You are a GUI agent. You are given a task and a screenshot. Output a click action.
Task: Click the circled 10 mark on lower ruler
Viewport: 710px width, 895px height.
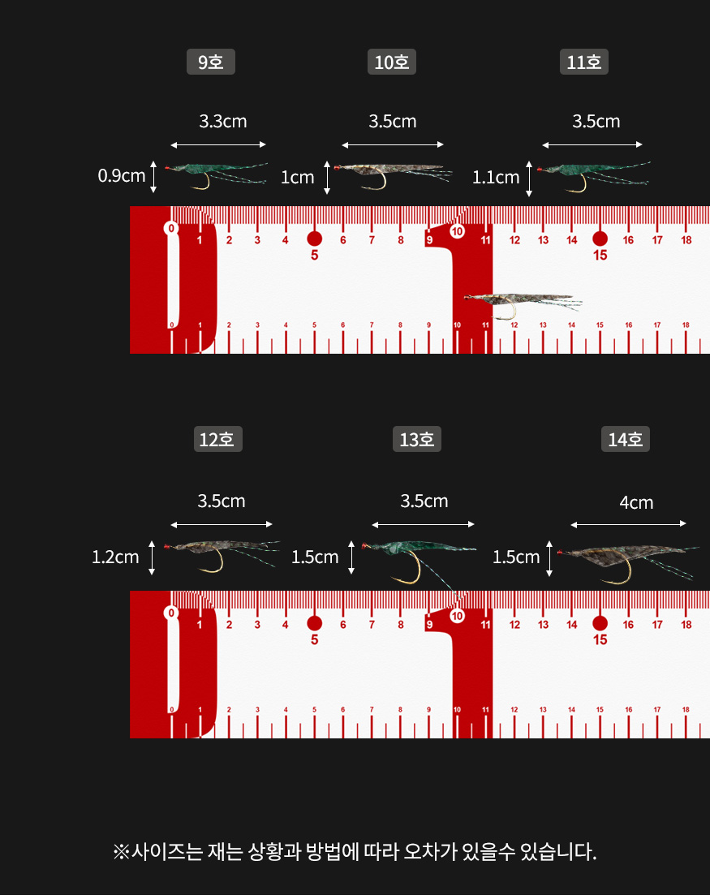[x=457, y=617]
